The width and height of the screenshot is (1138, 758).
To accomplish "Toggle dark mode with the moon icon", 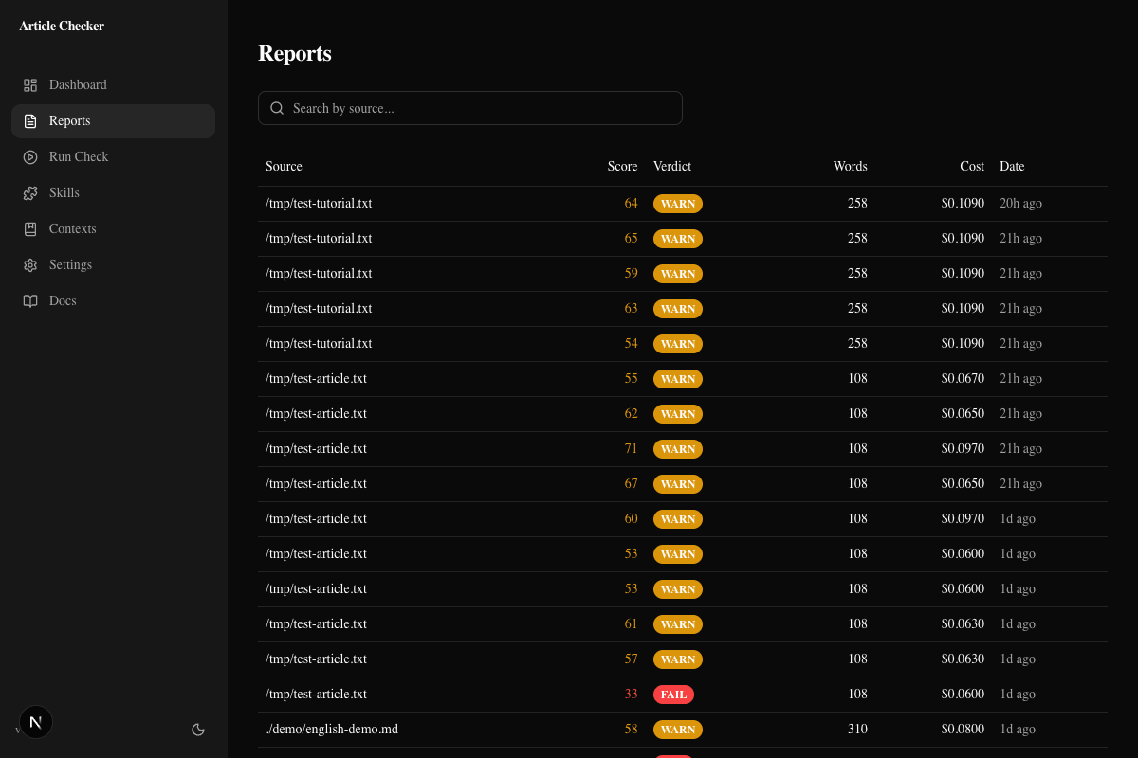I will click(x=198, y=730).
